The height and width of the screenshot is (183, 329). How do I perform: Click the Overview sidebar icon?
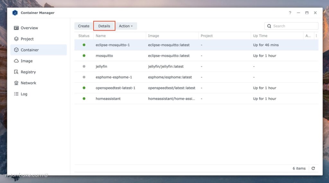(x=16, y=28)
